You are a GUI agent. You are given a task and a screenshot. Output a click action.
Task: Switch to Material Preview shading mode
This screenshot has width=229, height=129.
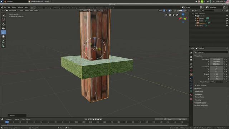[x=182, y=10]
